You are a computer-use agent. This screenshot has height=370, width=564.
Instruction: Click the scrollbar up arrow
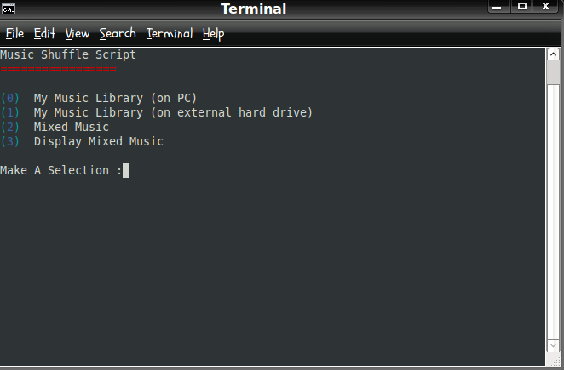click(x=553, y=54)
